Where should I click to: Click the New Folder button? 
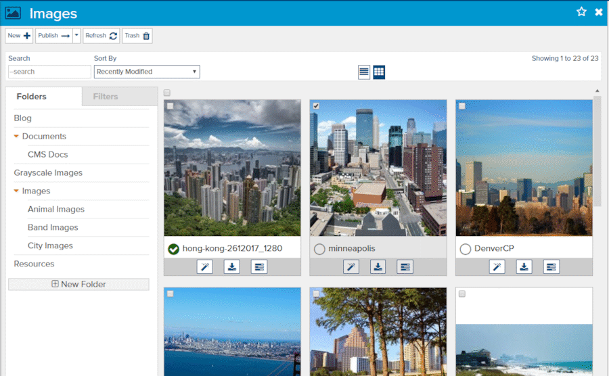78,284
